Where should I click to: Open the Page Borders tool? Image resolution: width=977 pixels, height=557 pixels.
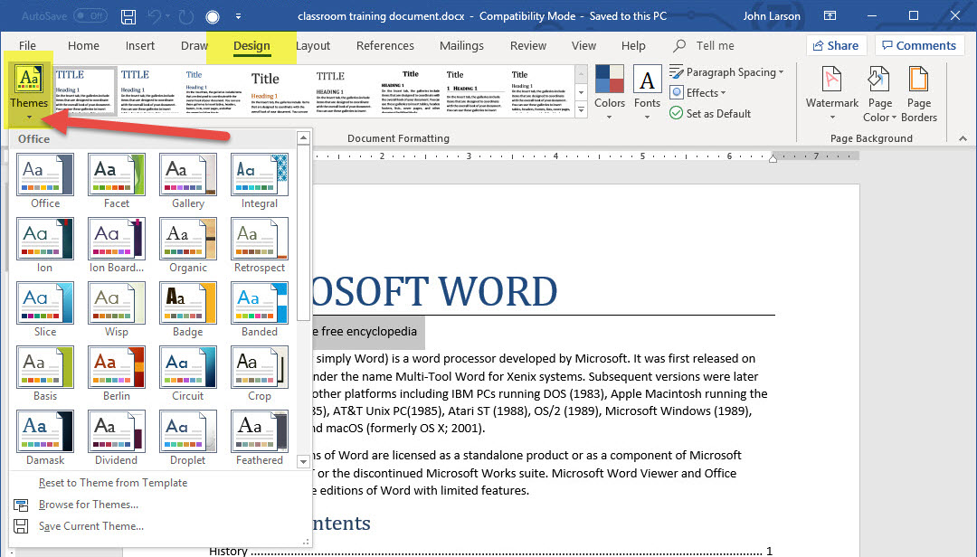918,81
